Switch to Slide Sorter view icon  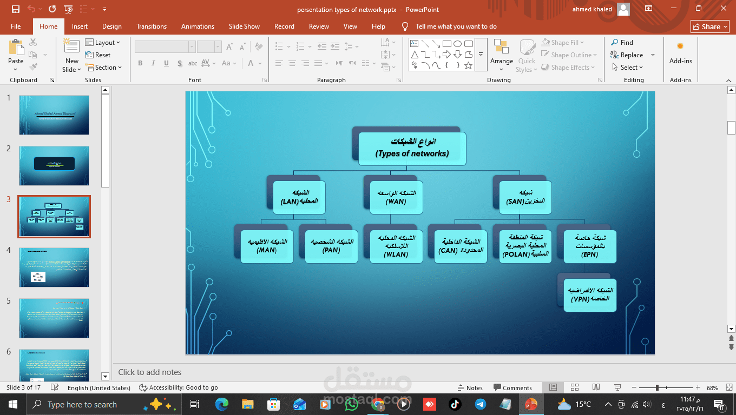[x=574, y=388]
